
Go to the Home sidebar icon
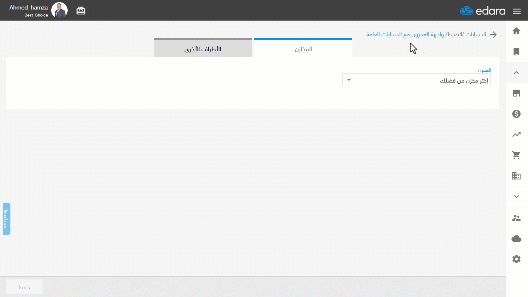516,31
